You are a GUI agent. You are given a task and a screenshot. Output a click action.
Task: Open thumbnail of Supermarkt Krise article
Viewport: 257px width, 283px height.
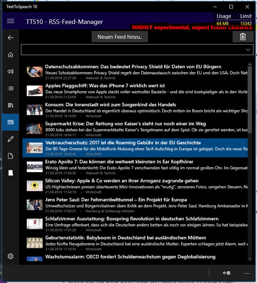click(x=35, y=129)
